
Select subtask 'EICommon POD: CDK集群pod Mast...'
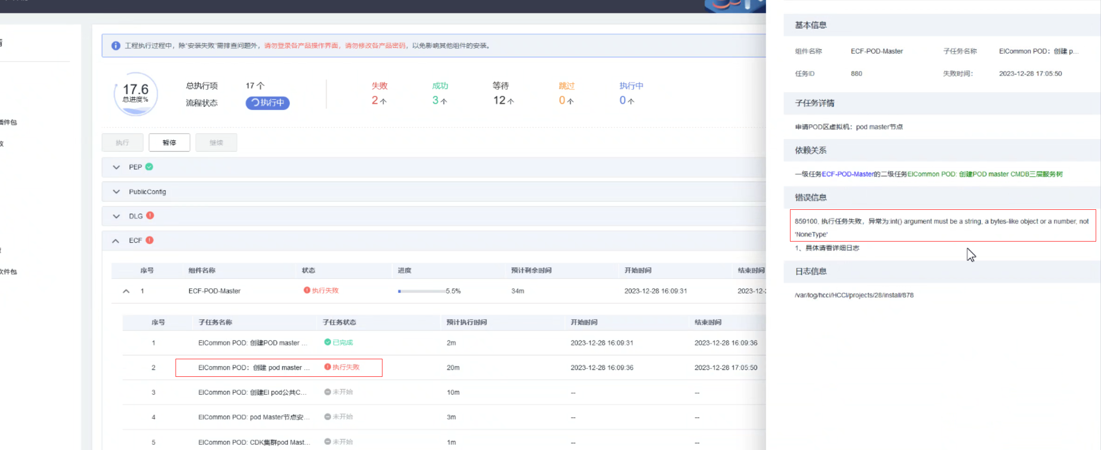[x=254, y=442]
